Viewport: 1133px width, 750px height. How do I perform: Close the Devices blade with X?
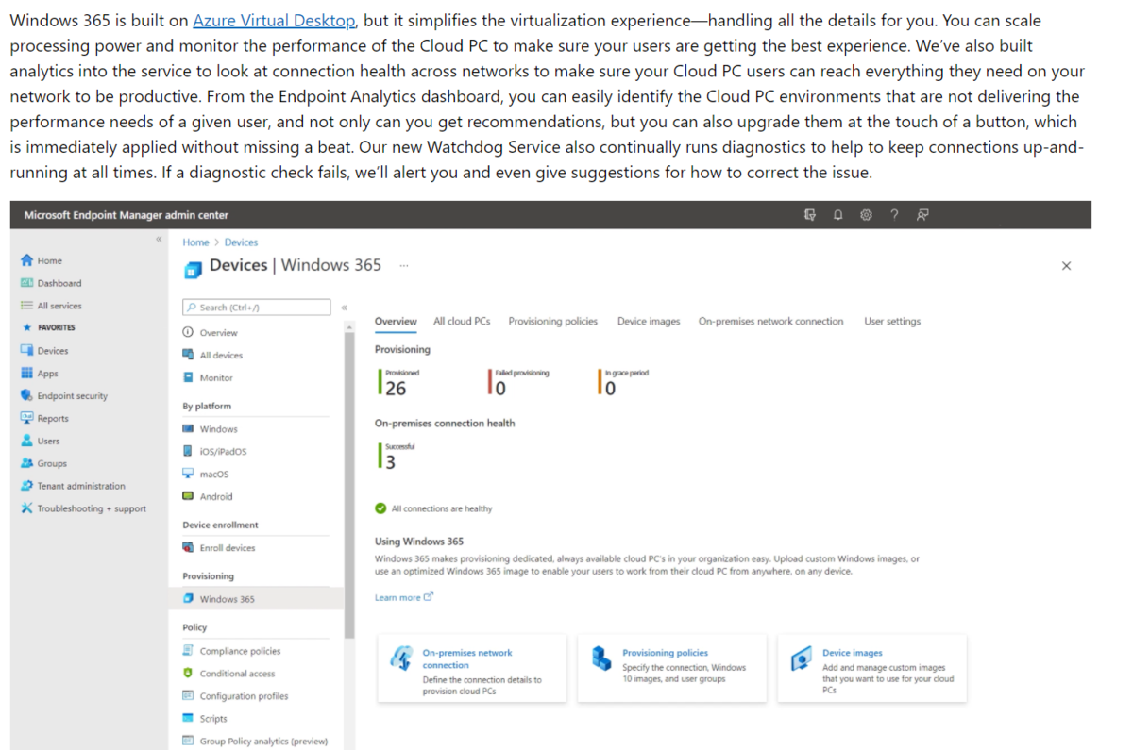(x=1066, y=266)
